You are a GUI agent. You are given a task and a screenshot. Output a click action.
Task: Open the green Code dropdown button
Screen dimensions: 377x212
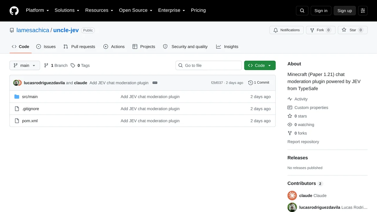tap(260, 65)
